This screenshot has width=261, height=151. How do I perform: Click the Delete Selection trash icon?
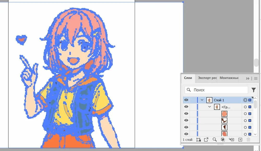(248, 140)
